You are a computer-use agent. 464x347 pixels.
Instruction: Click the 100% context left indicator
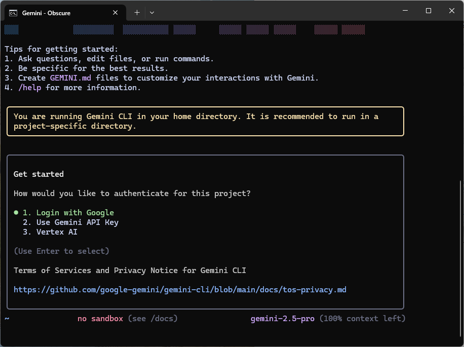[362, 319]
